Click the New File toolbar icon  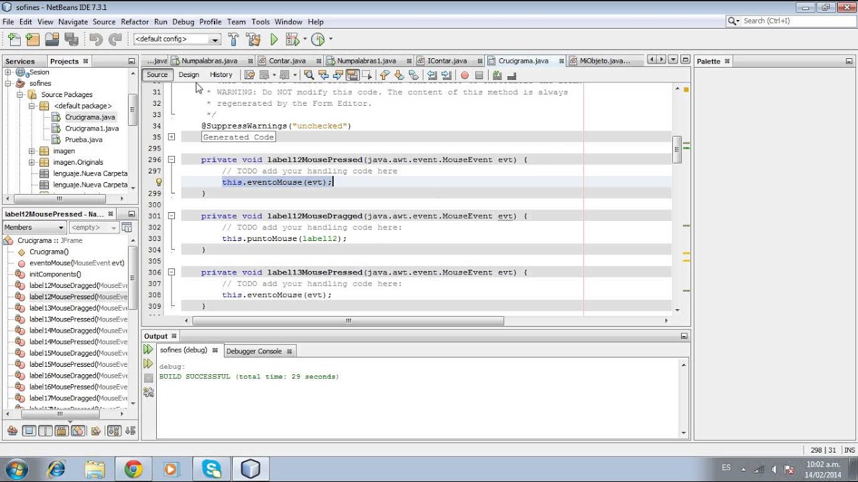[15, 39]
